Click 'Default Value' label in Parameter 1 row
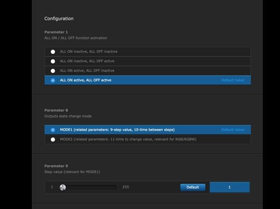Screen dimensions: 280x209 (233, 80)
